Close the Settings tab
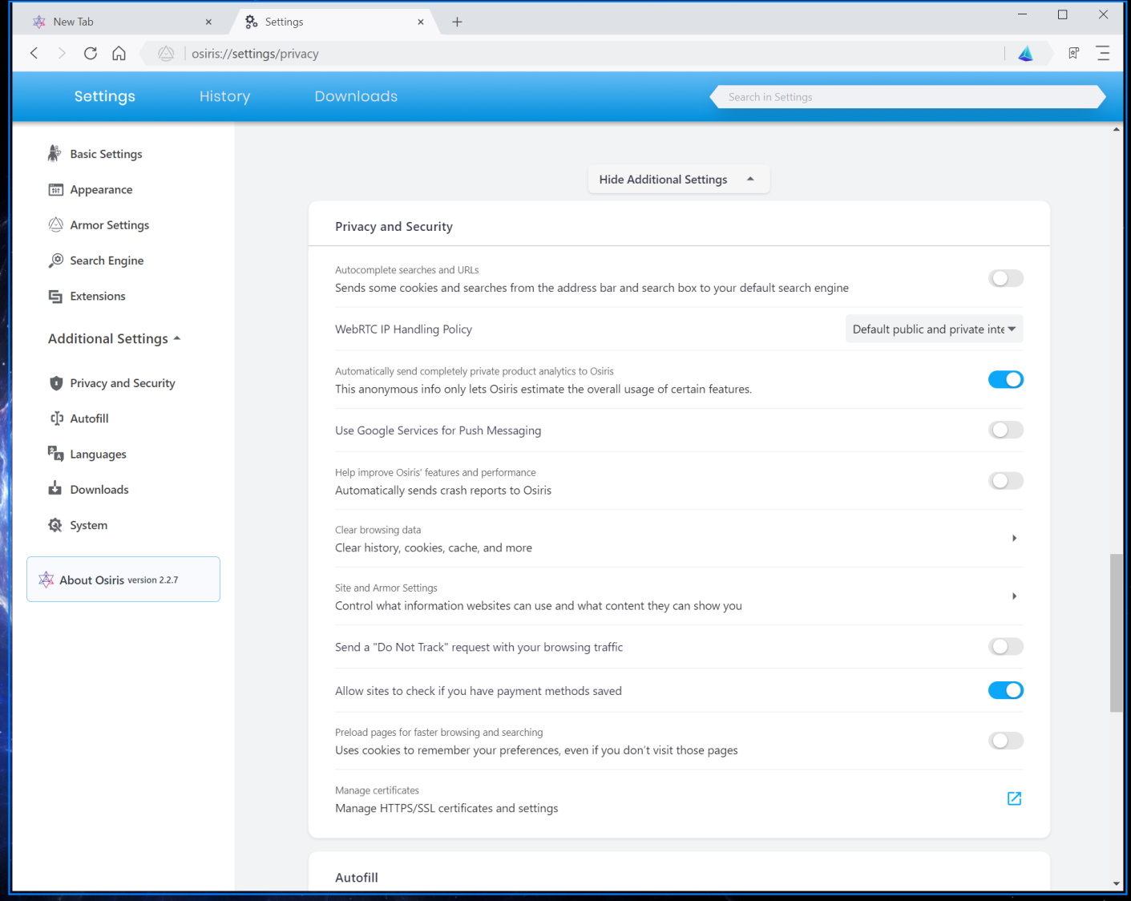Screen dimensions: 1131x901 click(x=421, y=22)
